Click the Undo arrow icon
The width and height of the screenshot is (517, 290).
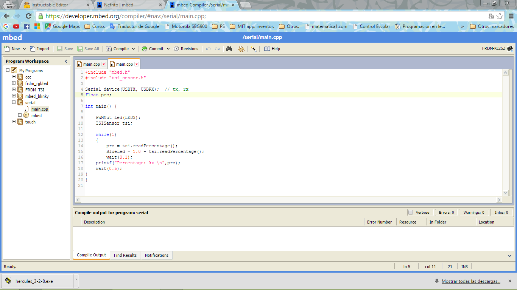208,49
